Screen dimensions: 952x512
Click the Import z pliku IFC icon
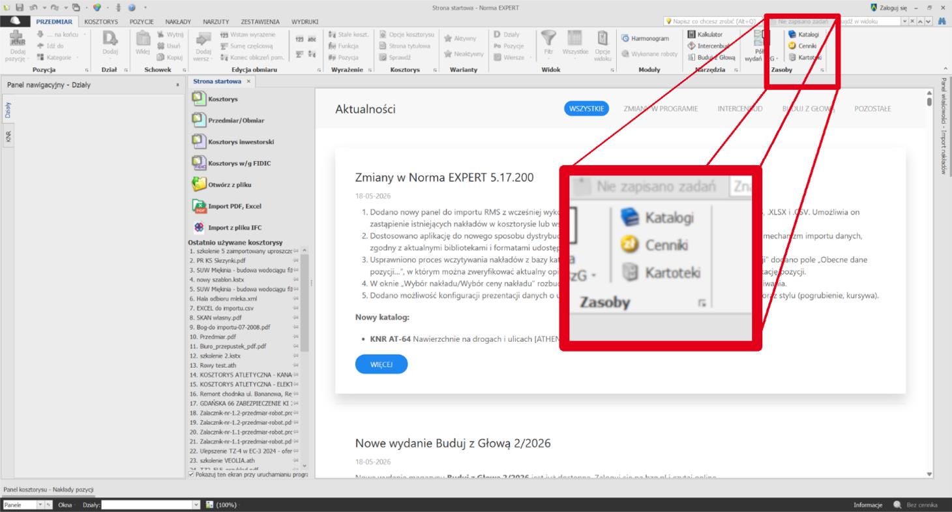pos(199,228)
